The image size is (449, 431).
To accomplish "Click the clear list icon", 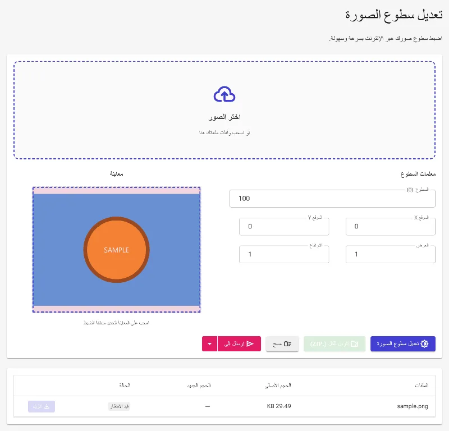I will 287,343.
